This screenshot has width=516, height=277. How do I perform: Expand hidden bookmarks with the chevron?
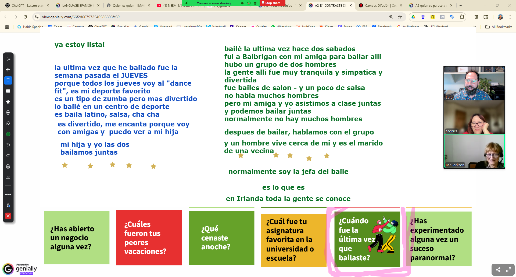tap(475, 27)
